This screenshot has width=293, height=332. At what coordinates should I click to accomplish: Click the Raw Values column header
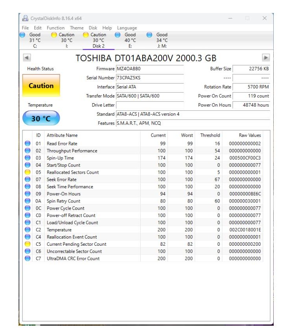click(x=250, y=135)
